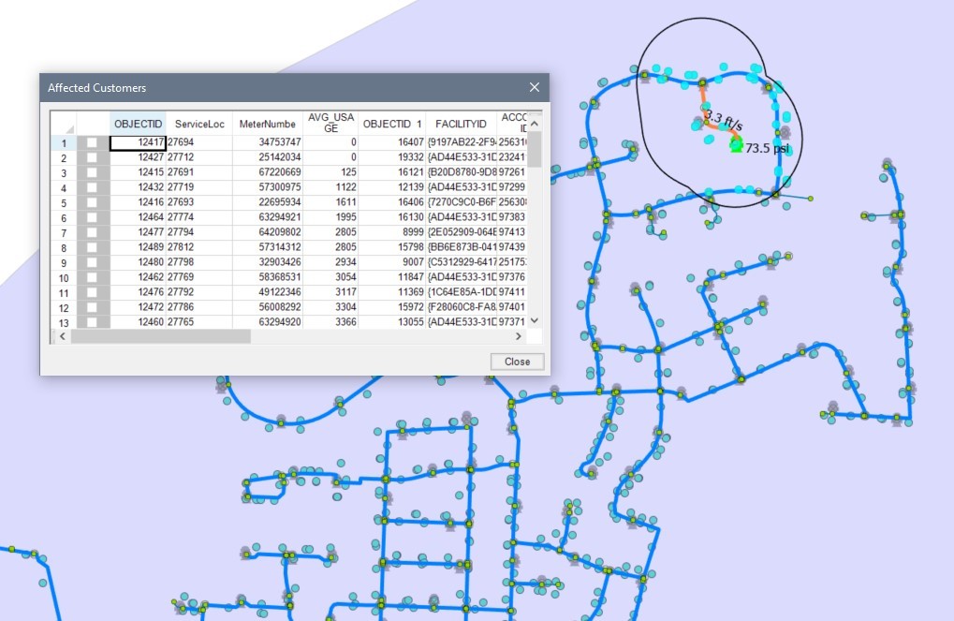Enable the checkbox in row 10
This screenshot has width=954, height=621.
click(x=92, y=277)
